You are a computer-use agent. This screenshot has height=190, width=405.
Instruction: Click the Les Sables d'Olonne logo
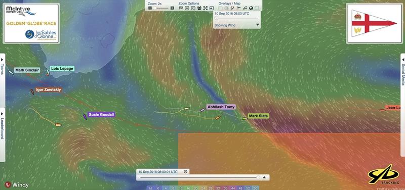tap(41, 35)
